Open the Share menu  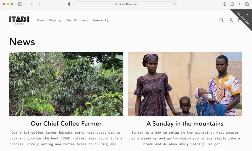232,4
